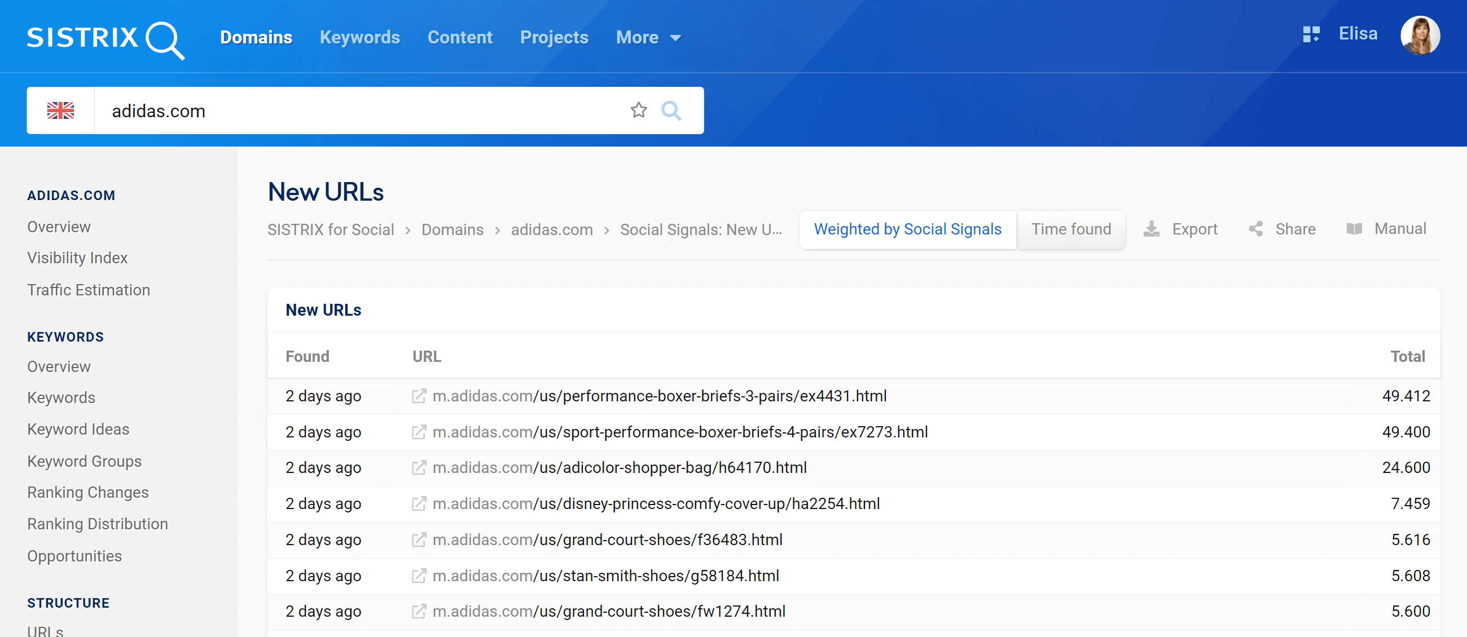Click the Export download icon

(x=1151, y=229)
